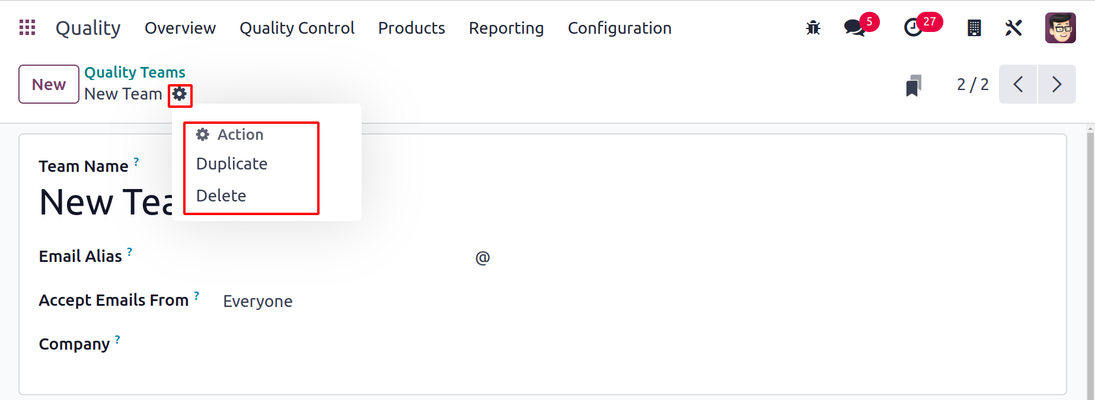Image resolution: width=1095 pixels, height=400 pixels.
Task: Go back to Quality Teams breadcrumb
Action: pos(135,72)
